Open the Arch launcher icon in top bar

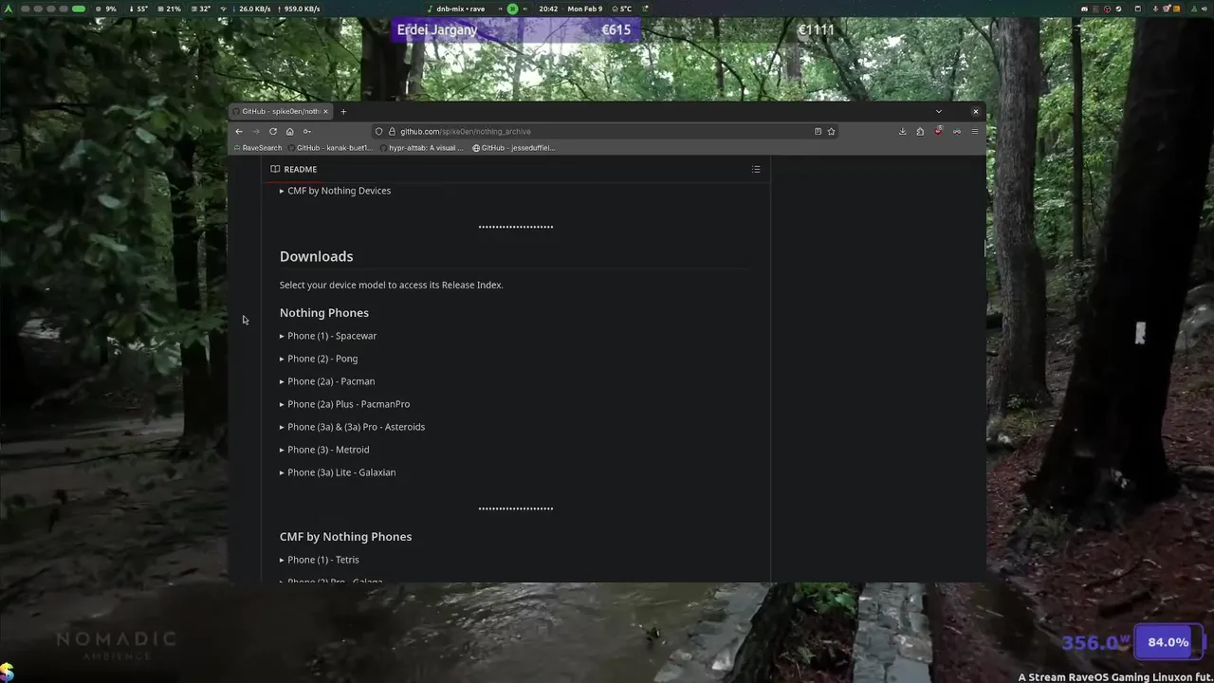(x=10, y=9)
